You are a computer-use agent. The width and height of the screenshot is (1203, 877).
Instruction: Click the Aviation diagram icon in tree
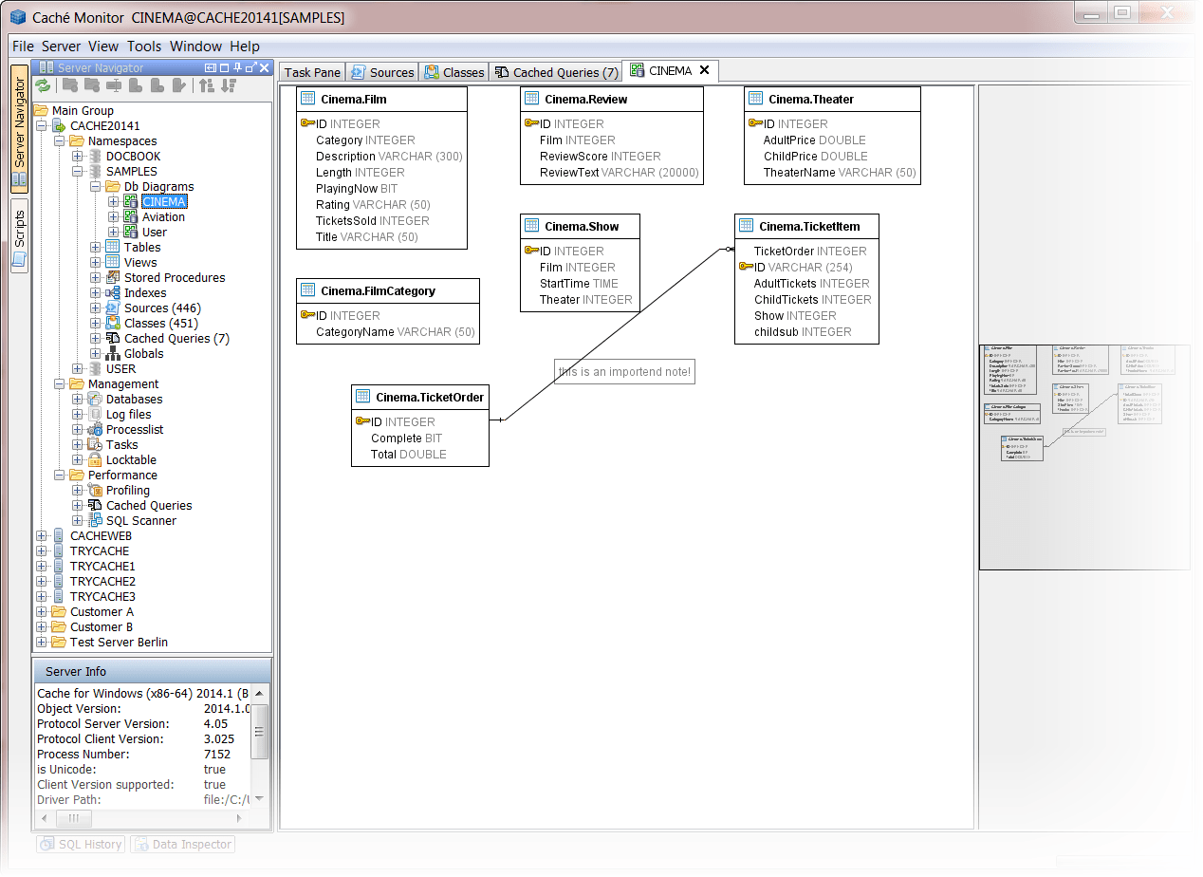pyautogui.click(x=131, y=216)
